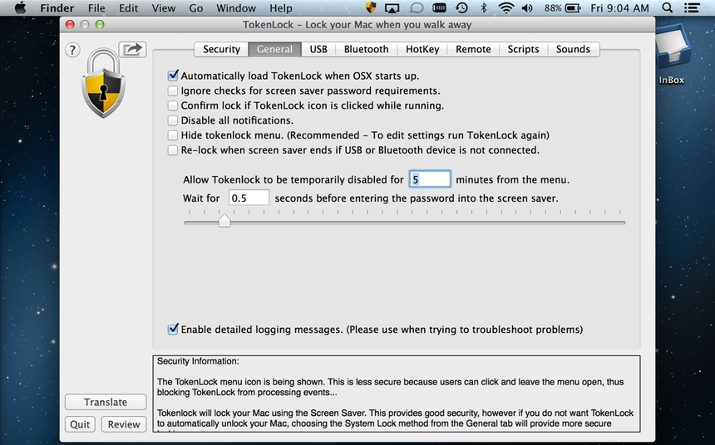Image resolution: width=715 pixels, height=445 pixels.
Task: Click the minutes disabled input field
Action: (x=430, y=179)
